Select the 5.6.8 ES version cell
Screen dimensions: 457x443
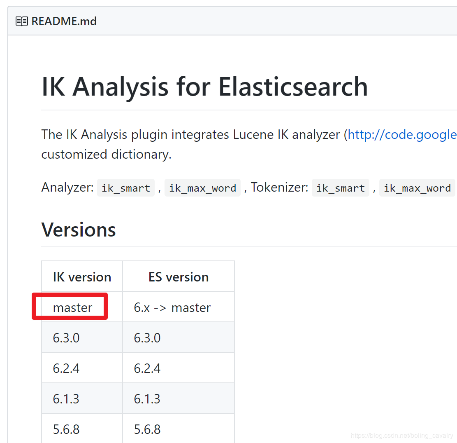click(x=179, y=429)
